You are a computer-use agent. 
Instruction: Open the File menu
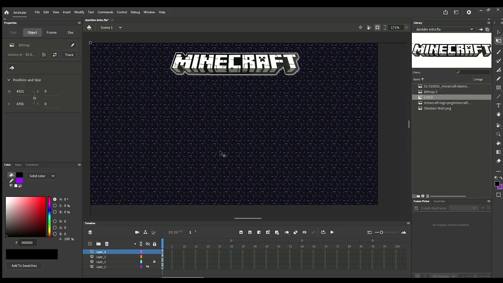point(37,12)
